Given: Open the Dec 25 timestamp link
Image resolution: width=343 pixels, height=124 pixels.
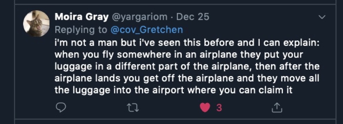Looking at the screenshot, I should (x=192, y=17).
